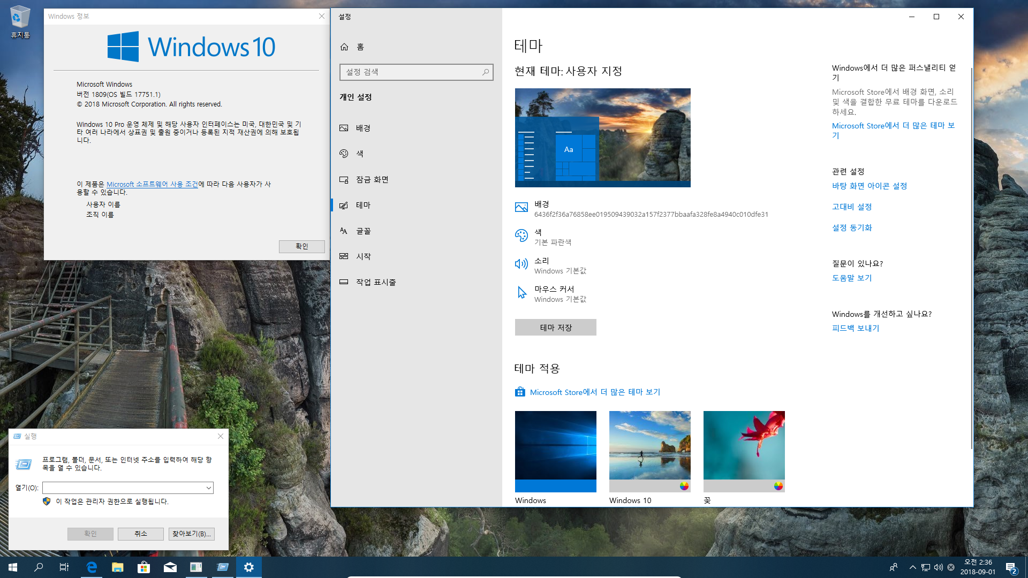Viewport: 1028px width, 578px height.
Task: Open Task View on the taskbar
Action: 64,567
